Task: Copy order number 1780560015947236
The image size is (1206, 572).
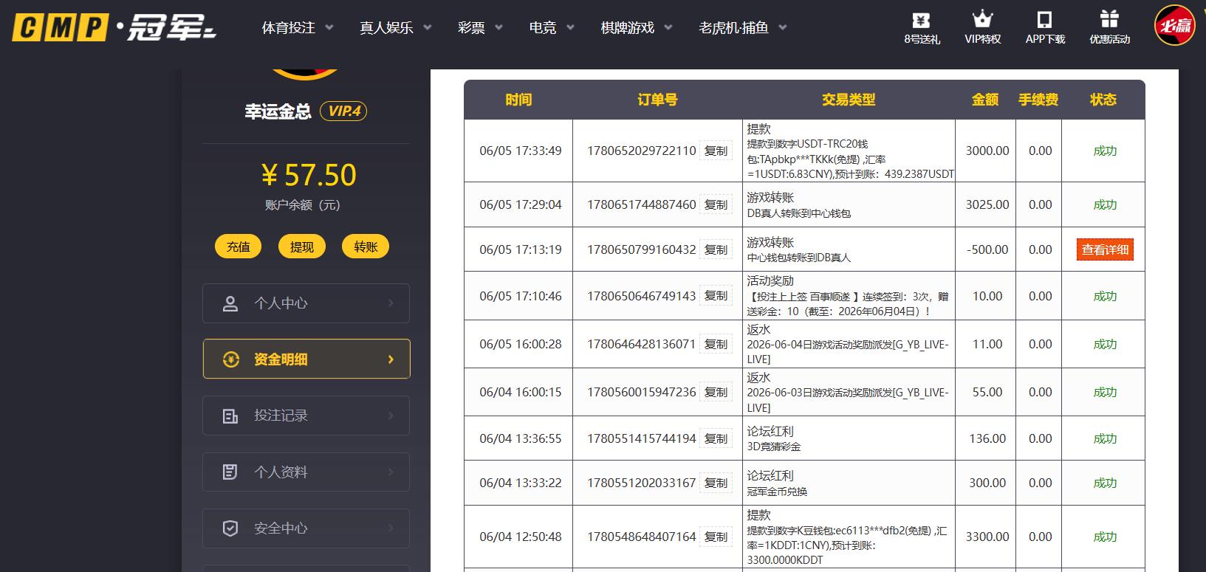Action: (716, 392)
